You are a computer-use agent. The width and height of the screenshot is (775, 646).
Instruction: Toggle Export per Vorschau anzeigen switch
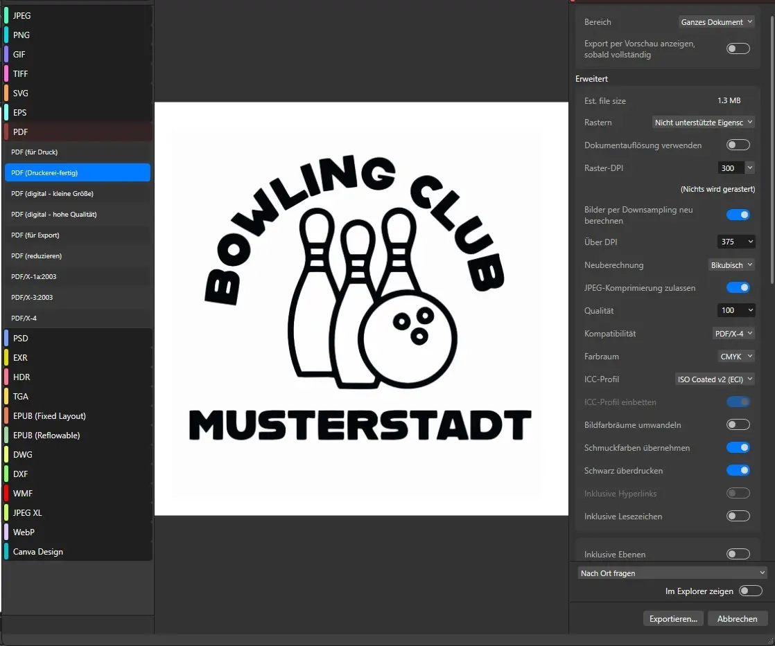(738, 48)
